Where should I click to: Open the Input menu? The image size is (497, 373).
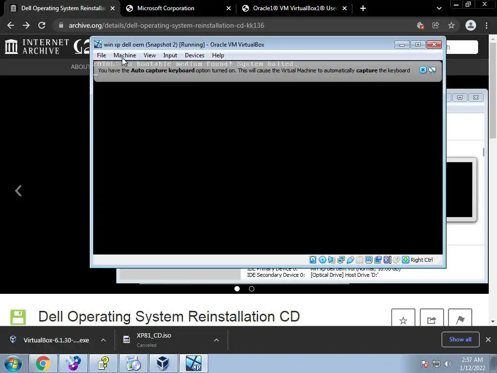170,55
